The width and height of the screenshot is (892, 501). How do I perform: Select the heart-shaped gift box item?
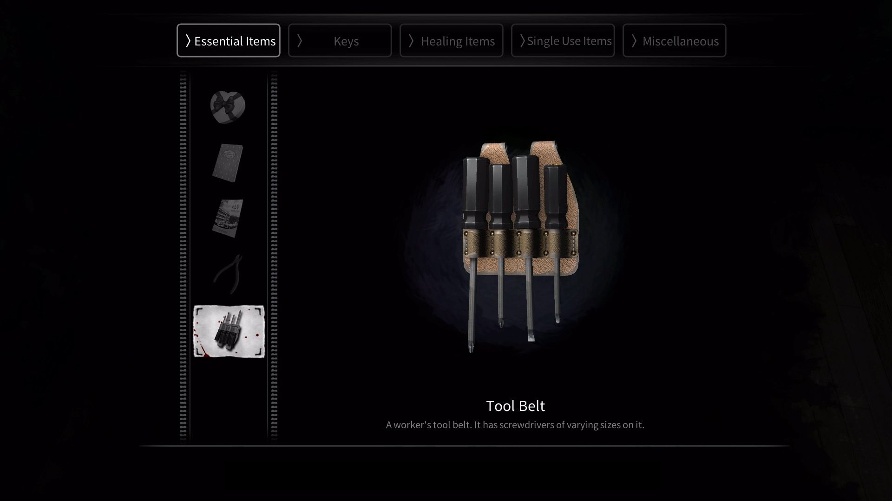click(x=228, y=107)
